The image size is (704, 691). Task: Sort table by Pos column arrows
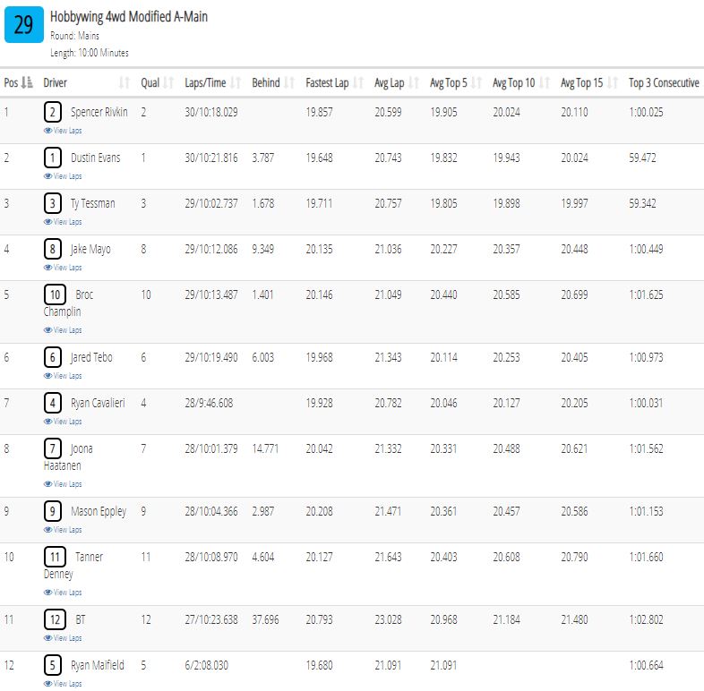click(28, 82)
